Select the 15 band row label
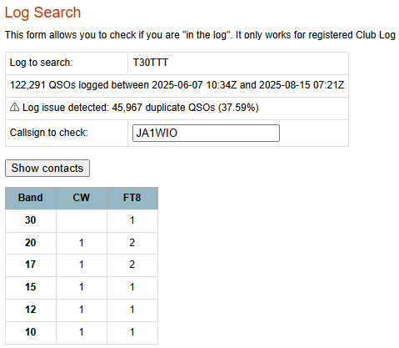Image resolution: width=399 pixels, height=348 pixels. [x=31, y=287]
